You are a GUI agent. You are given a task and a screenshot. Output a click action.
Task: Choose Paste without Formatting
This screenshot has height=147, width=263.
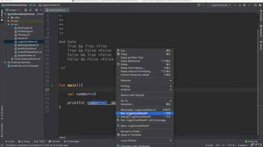coord(145,71)
